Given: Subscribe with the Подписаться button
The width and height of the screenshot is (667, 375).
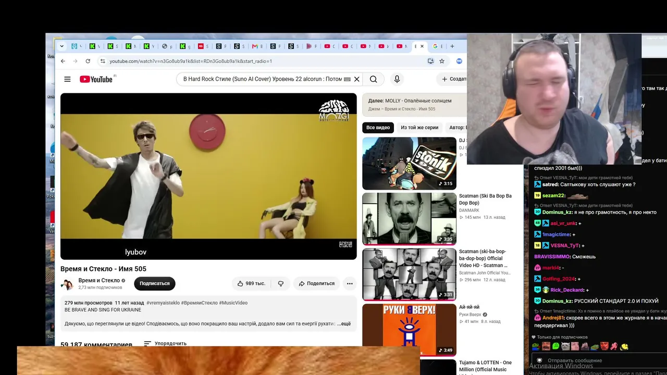Looking at the screenshot, I should click(155, 283).
